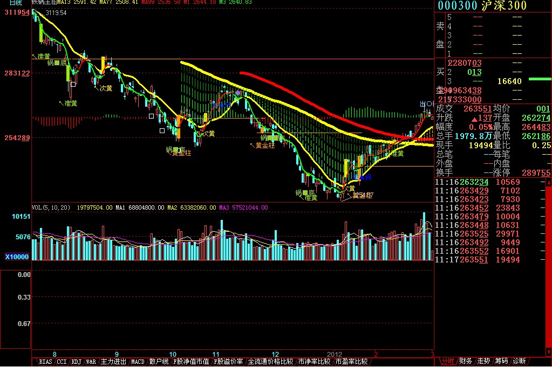Switch to the 筹码 tab
This screenshot has height=367, width=552.
(501, 361)
